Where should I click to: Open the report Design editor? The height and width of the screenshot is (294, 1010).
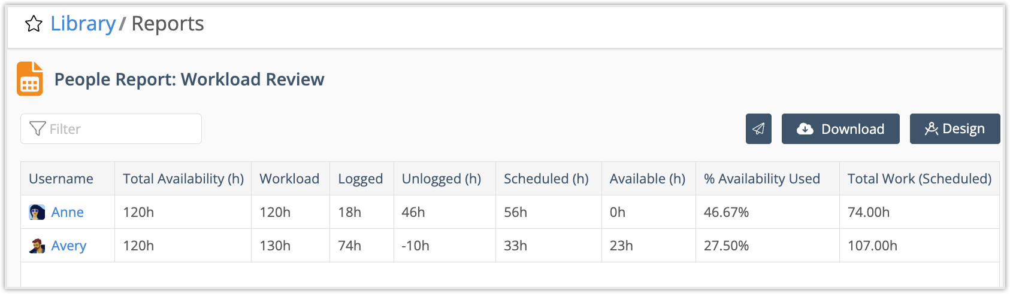(x=954, y=128)
